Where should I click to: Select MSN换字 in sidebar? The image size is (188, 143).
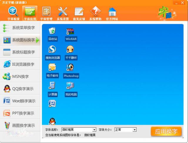click(x=20, y=76)
